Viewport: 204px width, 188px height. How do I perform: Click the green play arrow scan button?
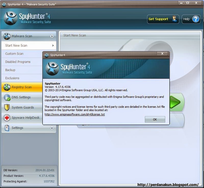click(175, 102)
